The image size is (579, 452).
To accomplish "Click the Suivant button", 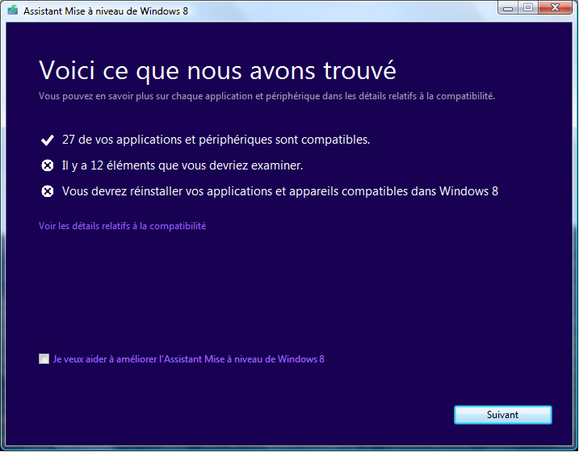I will (502, 415).
